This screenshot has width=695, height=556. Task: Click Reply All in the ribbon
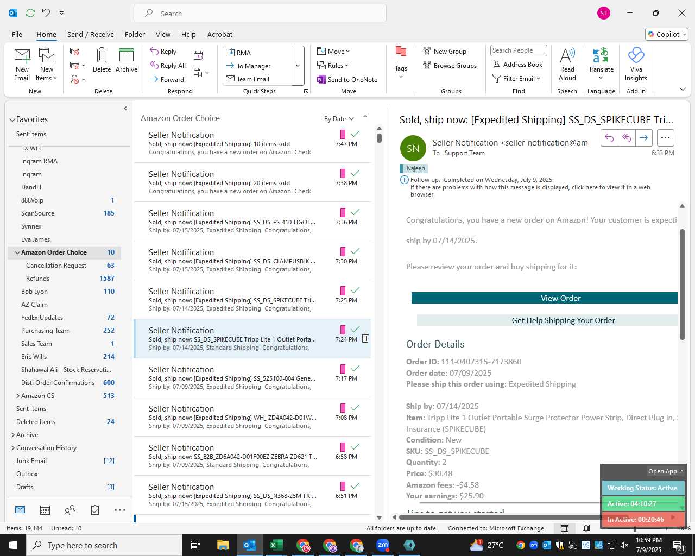pyautogui.click(x=168, y=65)
